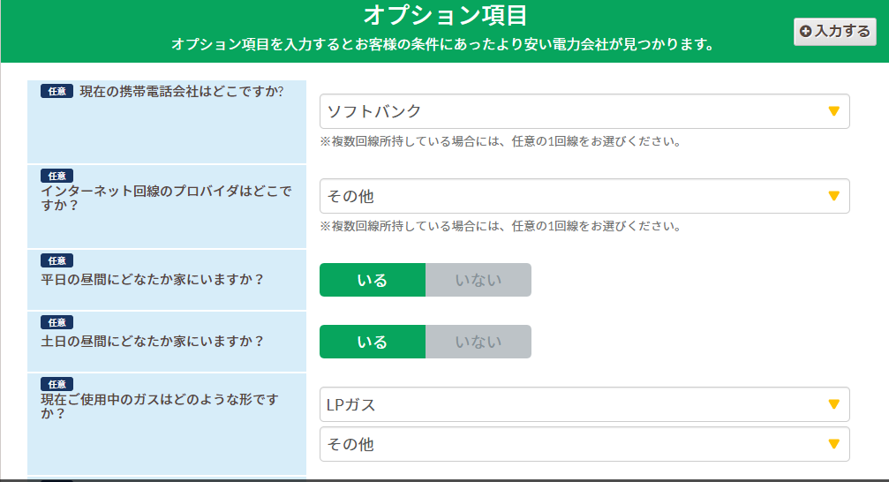889x482 pixels.
Task: Select いる for weekend daytime question
Action: click(372, 342)
